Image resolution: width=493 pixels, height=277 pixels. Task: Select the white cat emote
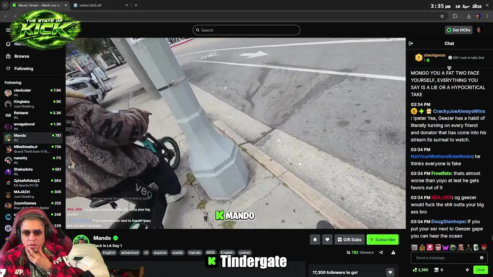414,247
